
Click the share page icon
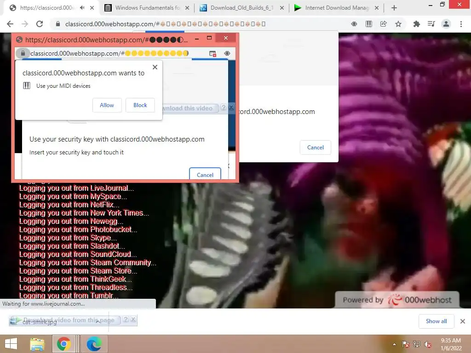click(383, 24)
